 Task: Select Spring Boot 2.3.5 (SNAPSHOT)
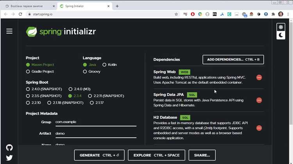pyautogui.click(x=28, y=96)
